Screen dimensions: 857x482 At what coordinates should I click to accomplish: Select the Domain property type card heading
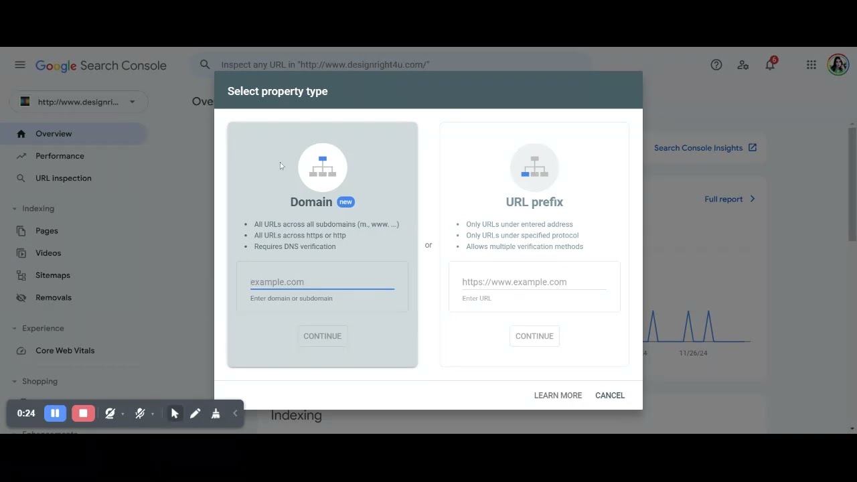click(311, 202)
